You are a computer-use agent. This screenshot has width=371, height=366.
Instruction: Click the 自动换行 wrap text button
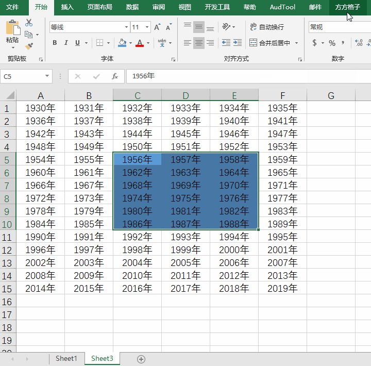(267, 27)
